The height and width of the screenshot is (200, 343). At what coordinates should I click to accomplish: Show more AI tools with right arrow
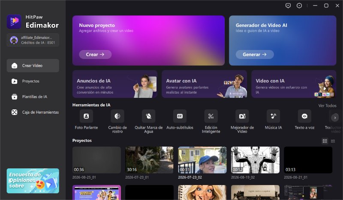tap(335, 118)
